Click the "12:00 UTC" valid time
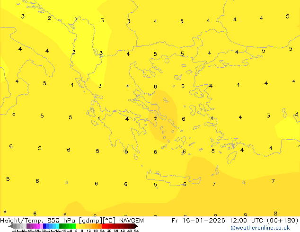 (x=247, y=221)
